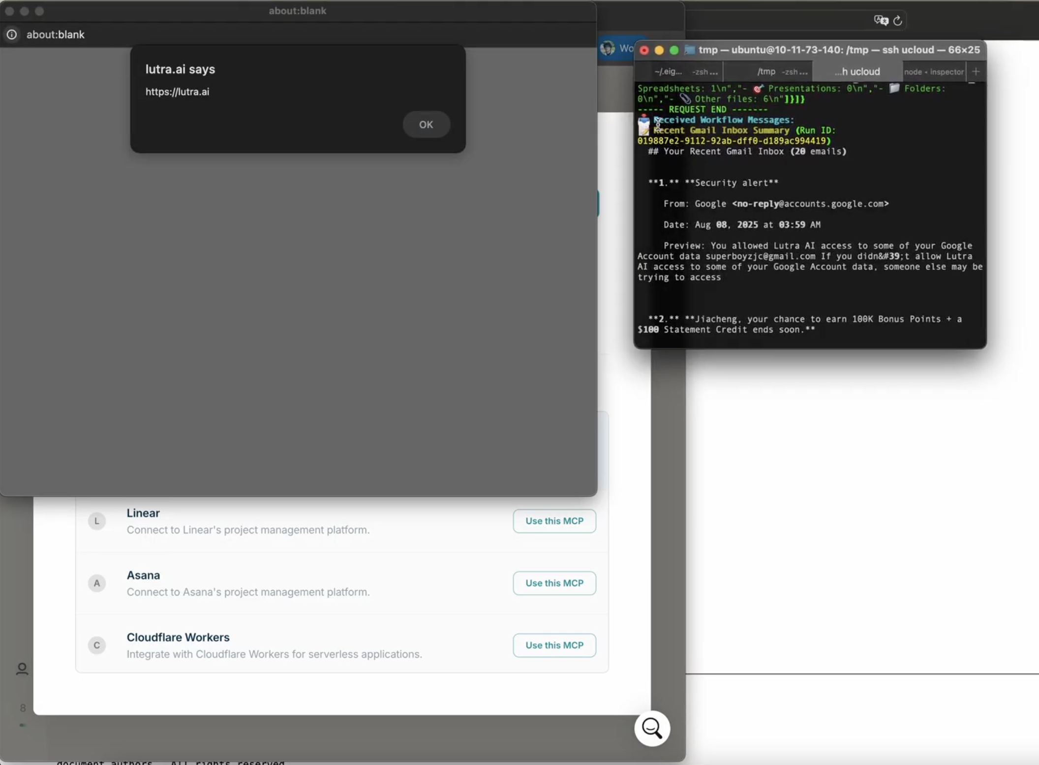
Task: Click the browser translate page icon
Action: pos(881,20)
